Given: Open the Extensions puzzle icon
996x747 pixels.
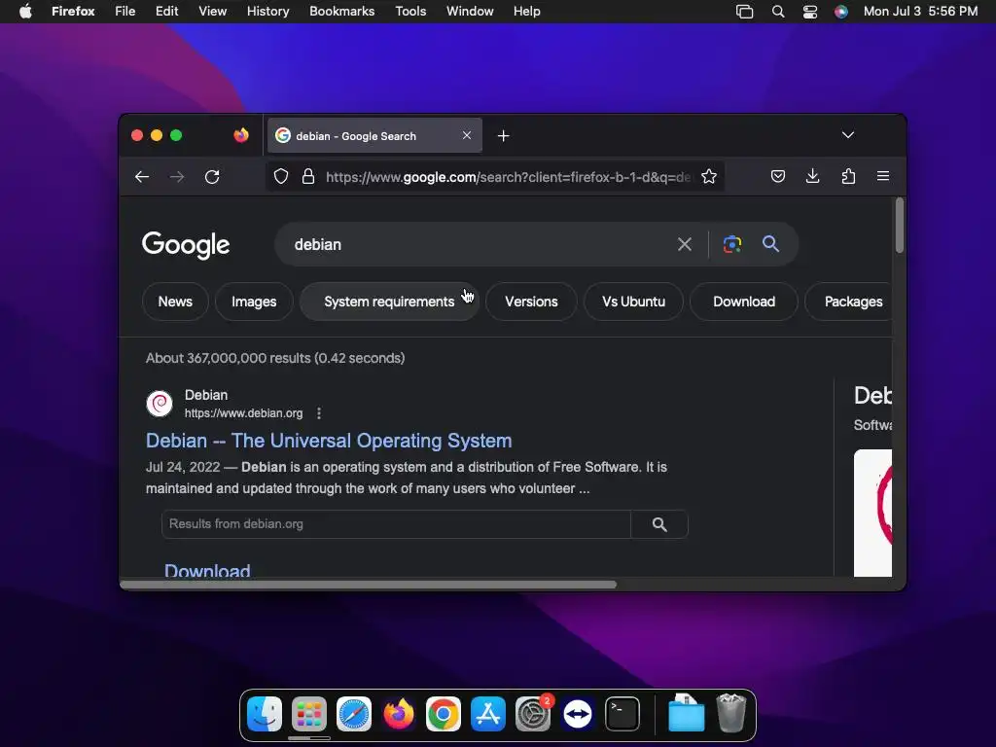Looking at the screenshot, I should [848, 177].
